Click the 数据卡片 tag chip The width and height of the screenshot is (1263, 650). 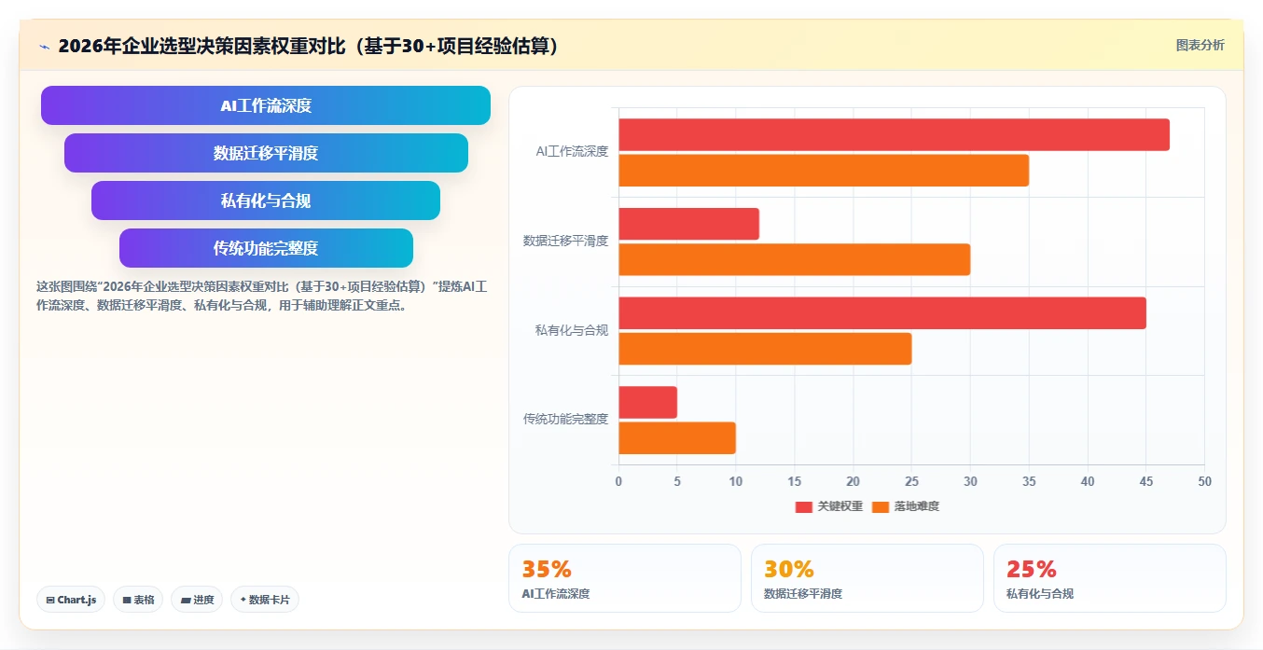(265, 600)
